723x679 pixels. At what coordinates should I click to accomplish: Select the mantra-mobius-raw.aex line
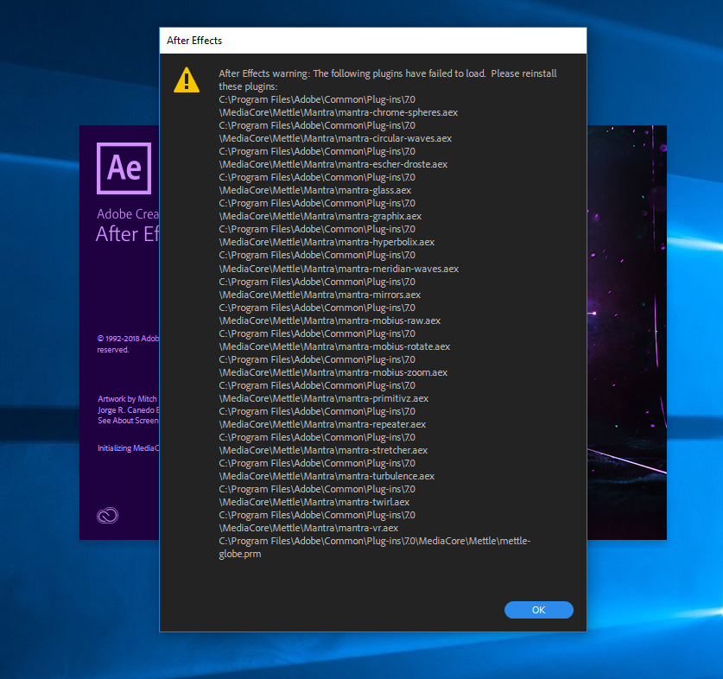(x=330, y=320)
